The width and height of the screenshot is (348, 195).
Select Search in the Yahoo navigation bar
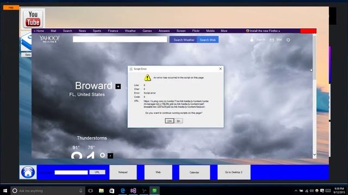tap(67, 31)
